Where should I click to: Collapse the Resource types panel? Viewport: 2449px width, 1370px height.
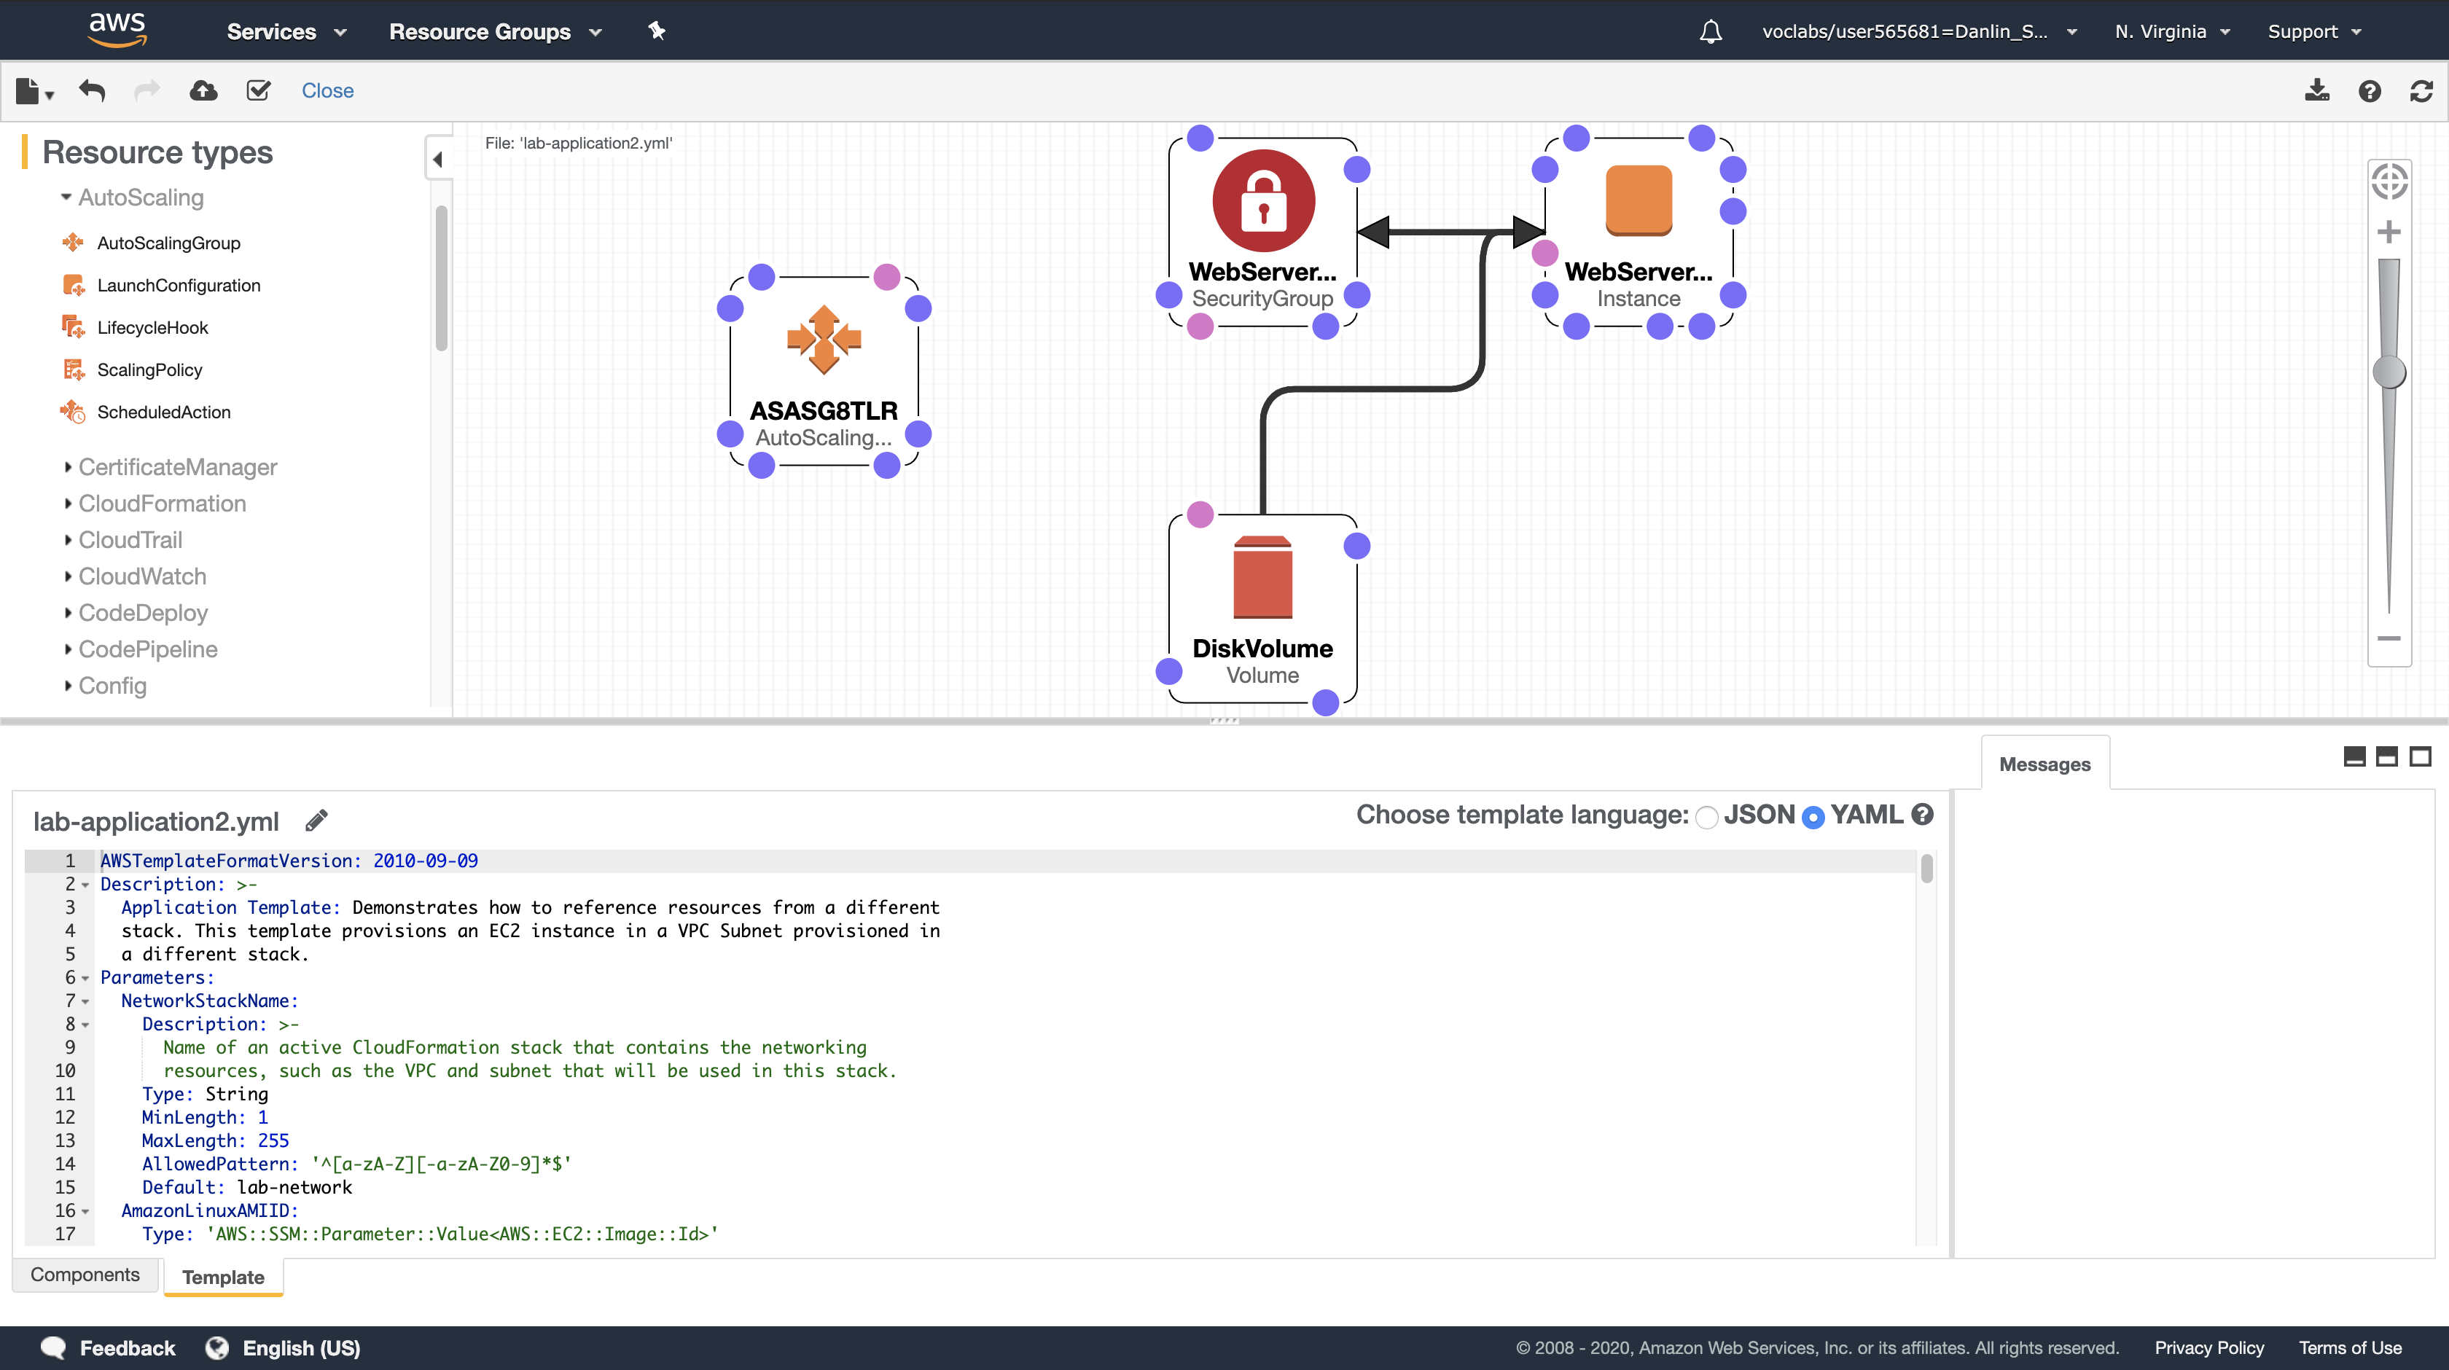coord(437,160)
